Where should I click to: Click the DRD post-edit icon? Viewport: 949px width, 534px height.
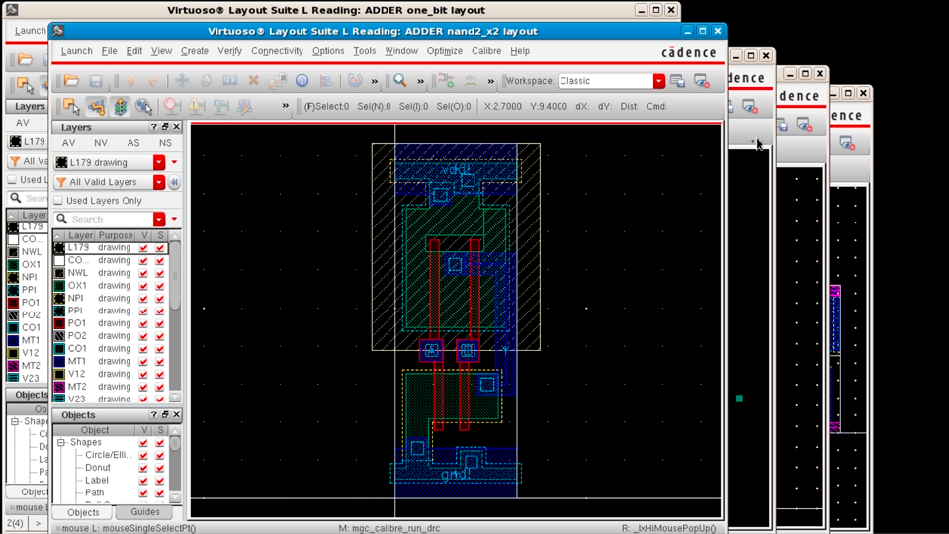[220, 106]
